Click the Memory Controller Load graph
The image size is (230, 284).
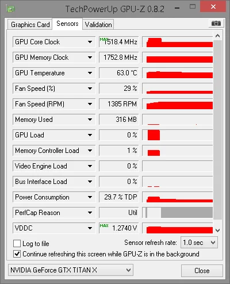tap(178, 151)
